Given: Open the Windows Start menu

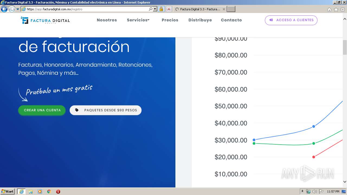Looking at the screenshot, I should (x=8, y=191).
